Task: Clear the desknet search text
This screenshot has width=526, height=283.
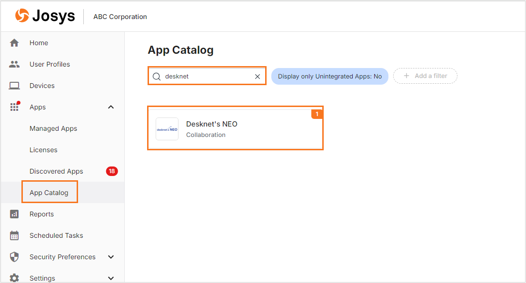Action: (258, 77)
